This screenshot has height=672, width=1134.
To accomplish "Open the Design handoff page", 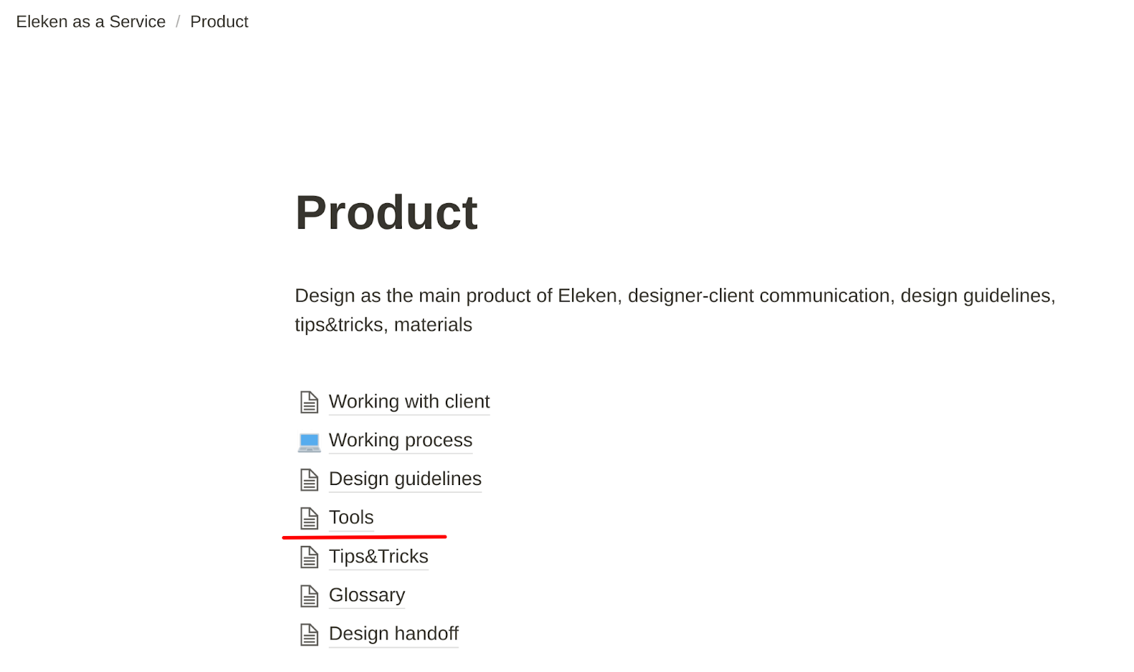I will pyautogui.click(x=393, y=634).
